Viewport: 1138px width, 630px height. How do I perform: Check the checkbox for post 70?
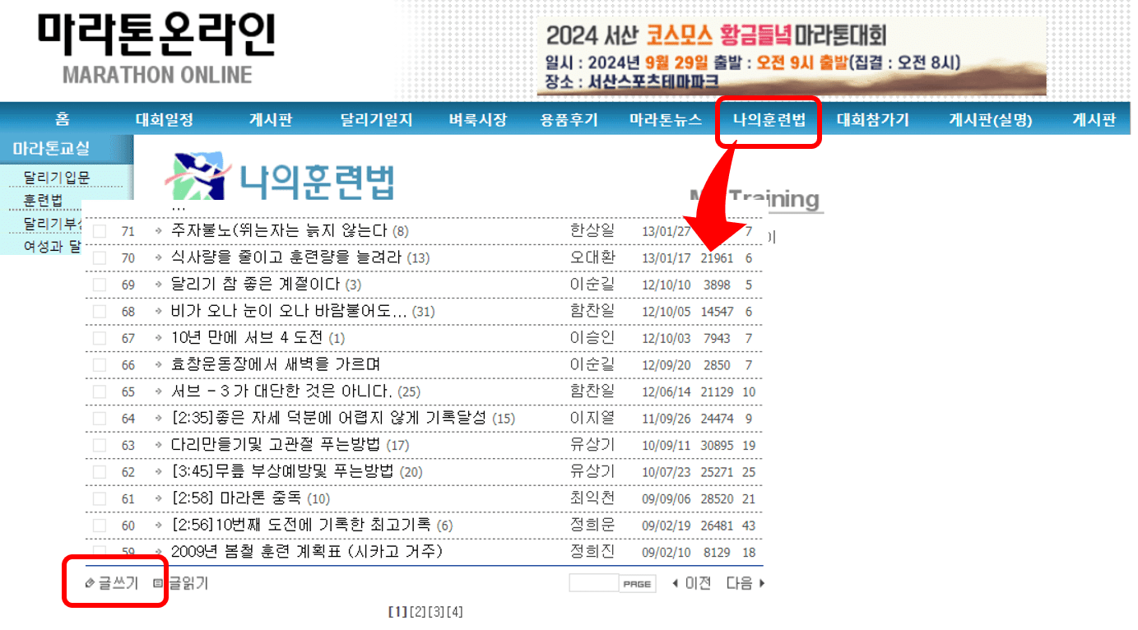click(x=100, y=257)
